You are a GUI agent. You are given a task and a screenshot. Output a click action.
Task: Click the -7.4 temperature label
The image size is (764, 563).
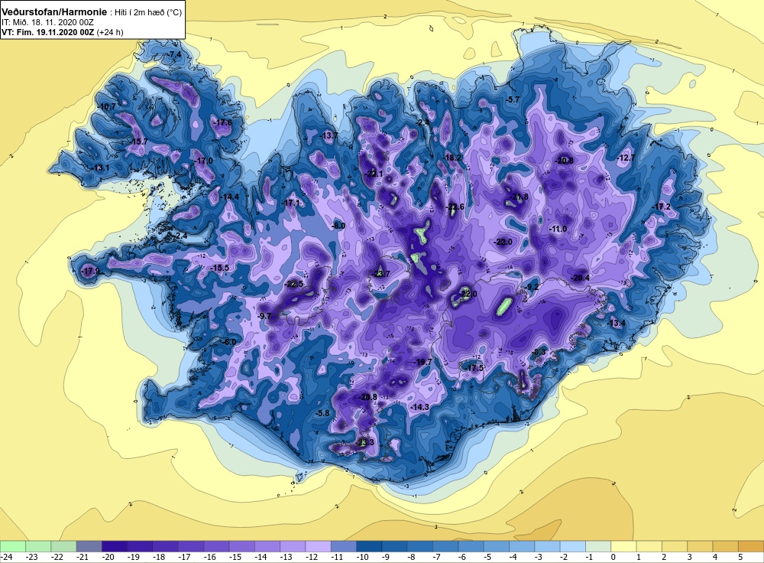point(174,54)
